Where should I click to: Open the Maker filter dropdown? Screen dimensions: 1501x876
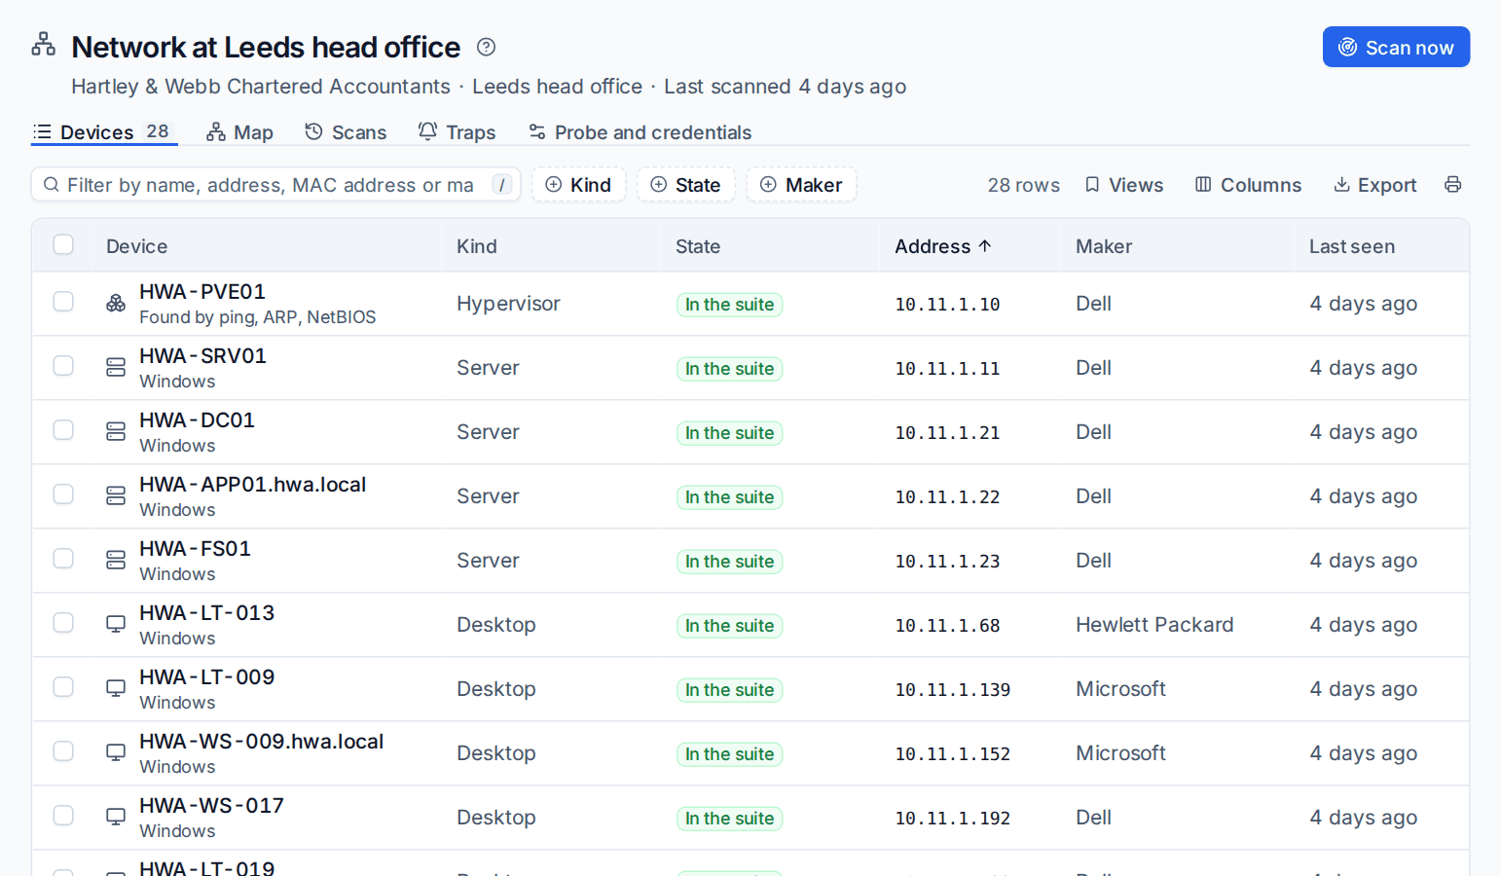click(801, 185)
